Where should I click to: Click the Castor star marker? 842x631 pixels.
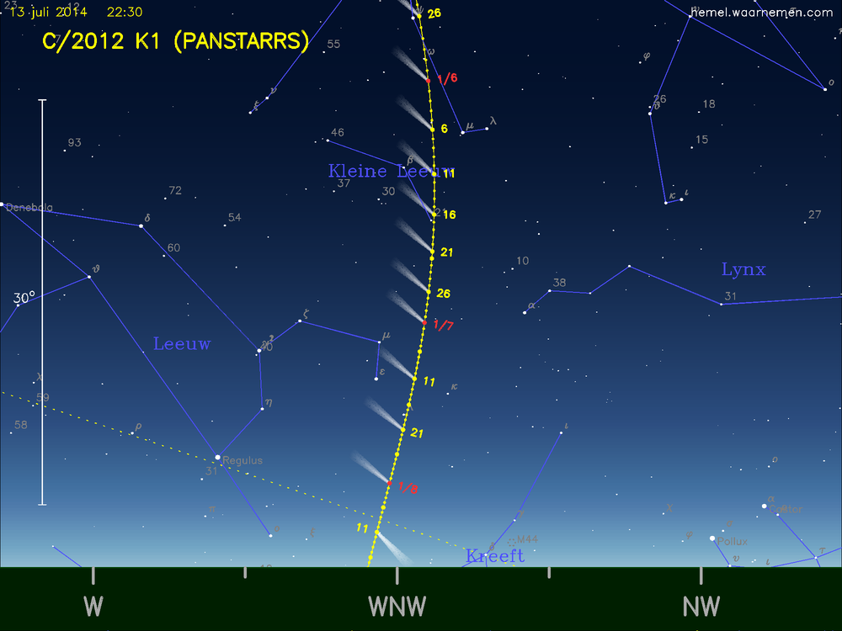765,506
